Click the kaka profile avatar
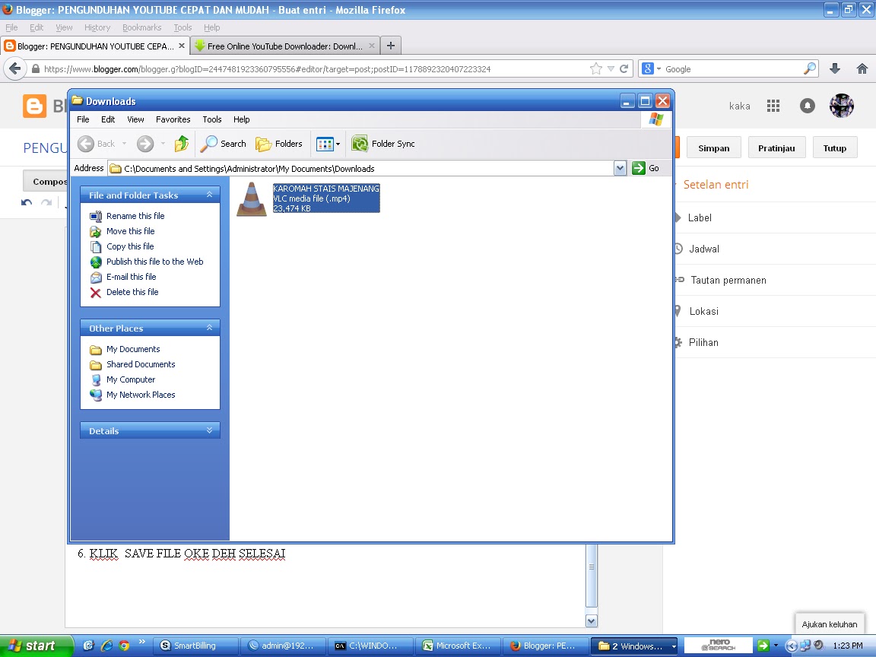This screenshot has height=657, width=876. coord(841,106)
